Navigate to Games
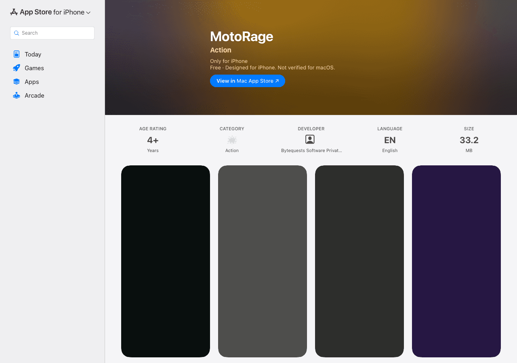517x363 pixels. click(34, 68)
